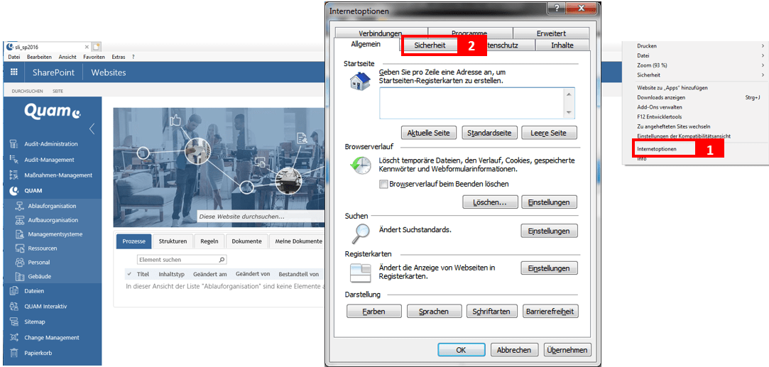Select the Strukturen tab
The image size is (769, 367).
click(173, 241)
